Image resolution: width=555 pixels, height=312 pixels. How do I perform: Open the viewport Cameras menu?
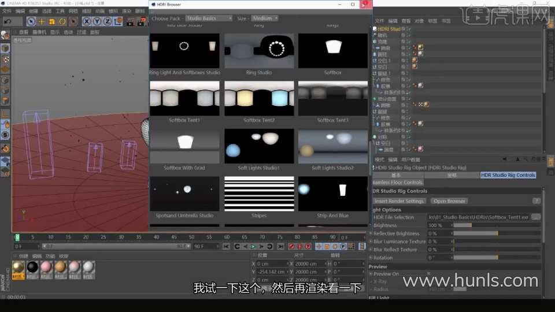point(39,32)
